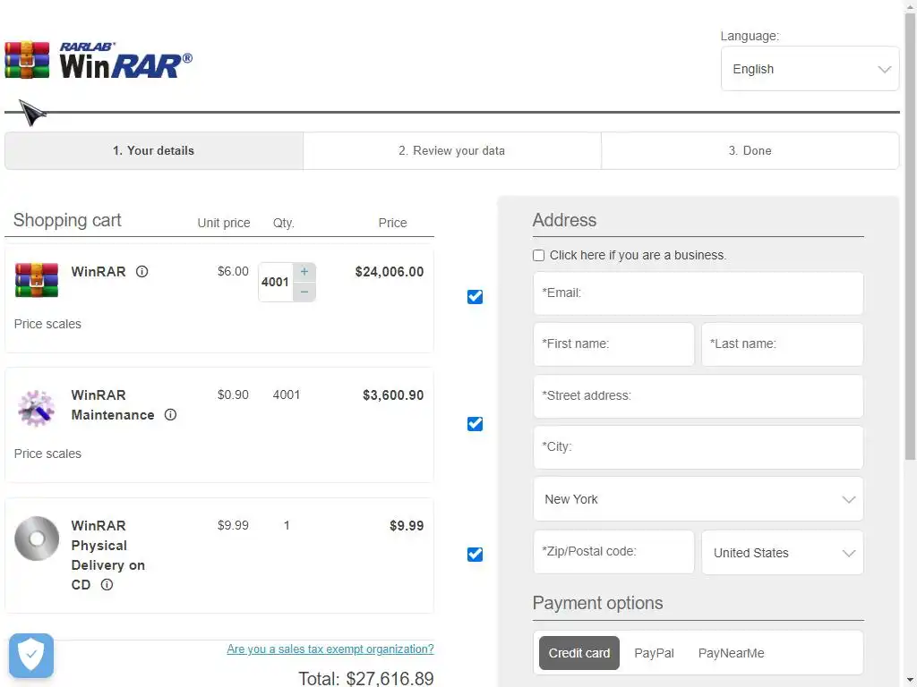Click the $0.90 unit price

233,394
